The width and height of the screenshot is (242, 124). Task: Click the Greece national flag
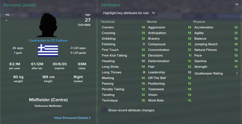[x=48, y=50]
